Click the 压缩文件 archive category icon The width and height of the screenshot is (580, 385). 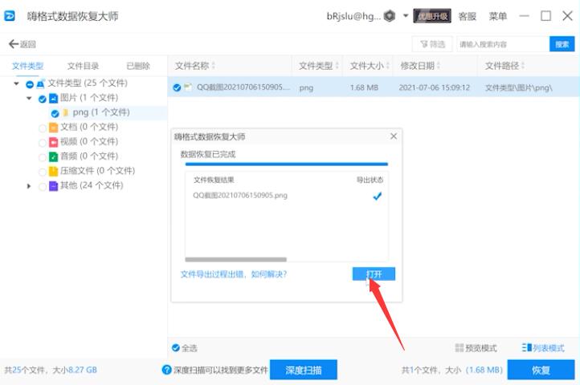53,171
